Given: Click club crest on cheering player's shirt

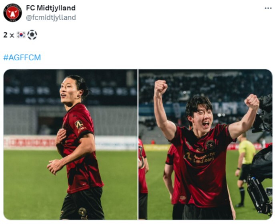Looking at the screenshot, I should [x=211, y=145].
